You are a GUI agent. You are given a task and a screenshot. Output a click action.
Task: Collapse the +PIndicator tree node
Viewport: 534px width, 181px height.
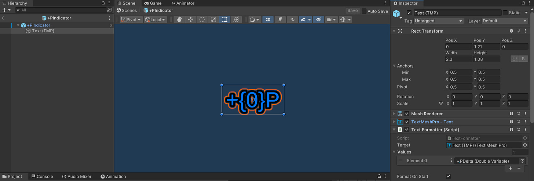click(x=18, y=25)
